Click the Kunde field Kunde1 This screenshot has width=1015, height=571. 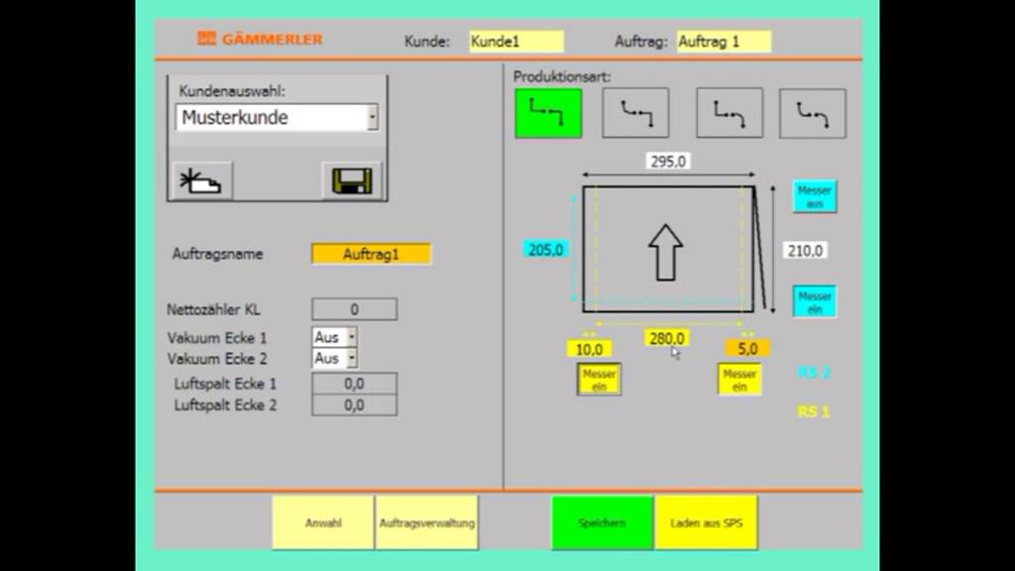pos(516,42)
